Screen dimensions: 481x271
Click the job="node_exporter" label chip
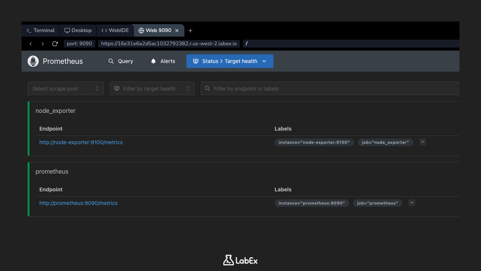click(385, 142)
